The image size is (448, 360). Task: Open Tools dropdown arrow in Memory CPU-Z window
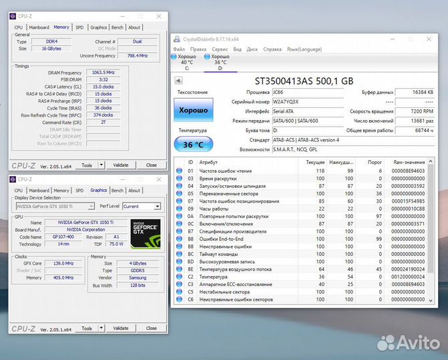101,165
